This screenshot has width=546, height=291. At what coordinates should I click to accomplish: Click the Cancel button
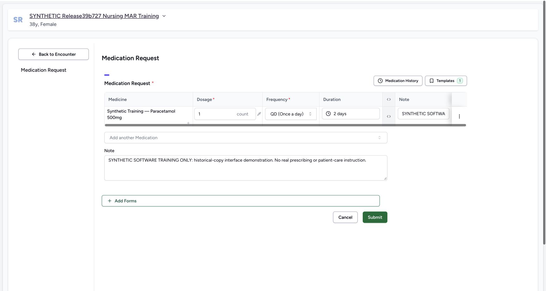pyautogui.click(x=345, y=217)
